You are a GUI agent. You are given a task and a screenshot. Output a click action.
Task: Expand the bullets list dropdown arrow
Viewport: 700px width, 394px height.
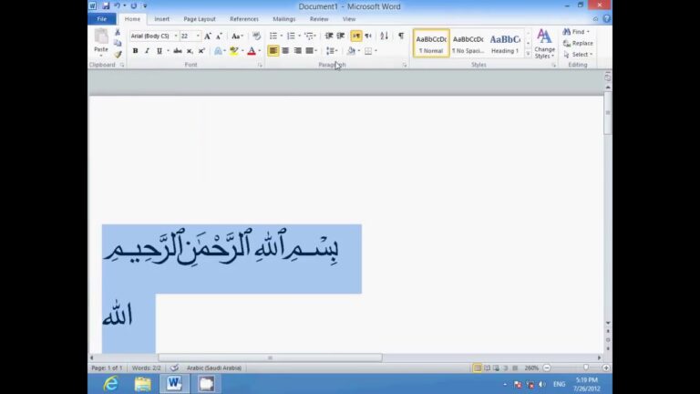[282, 36]
